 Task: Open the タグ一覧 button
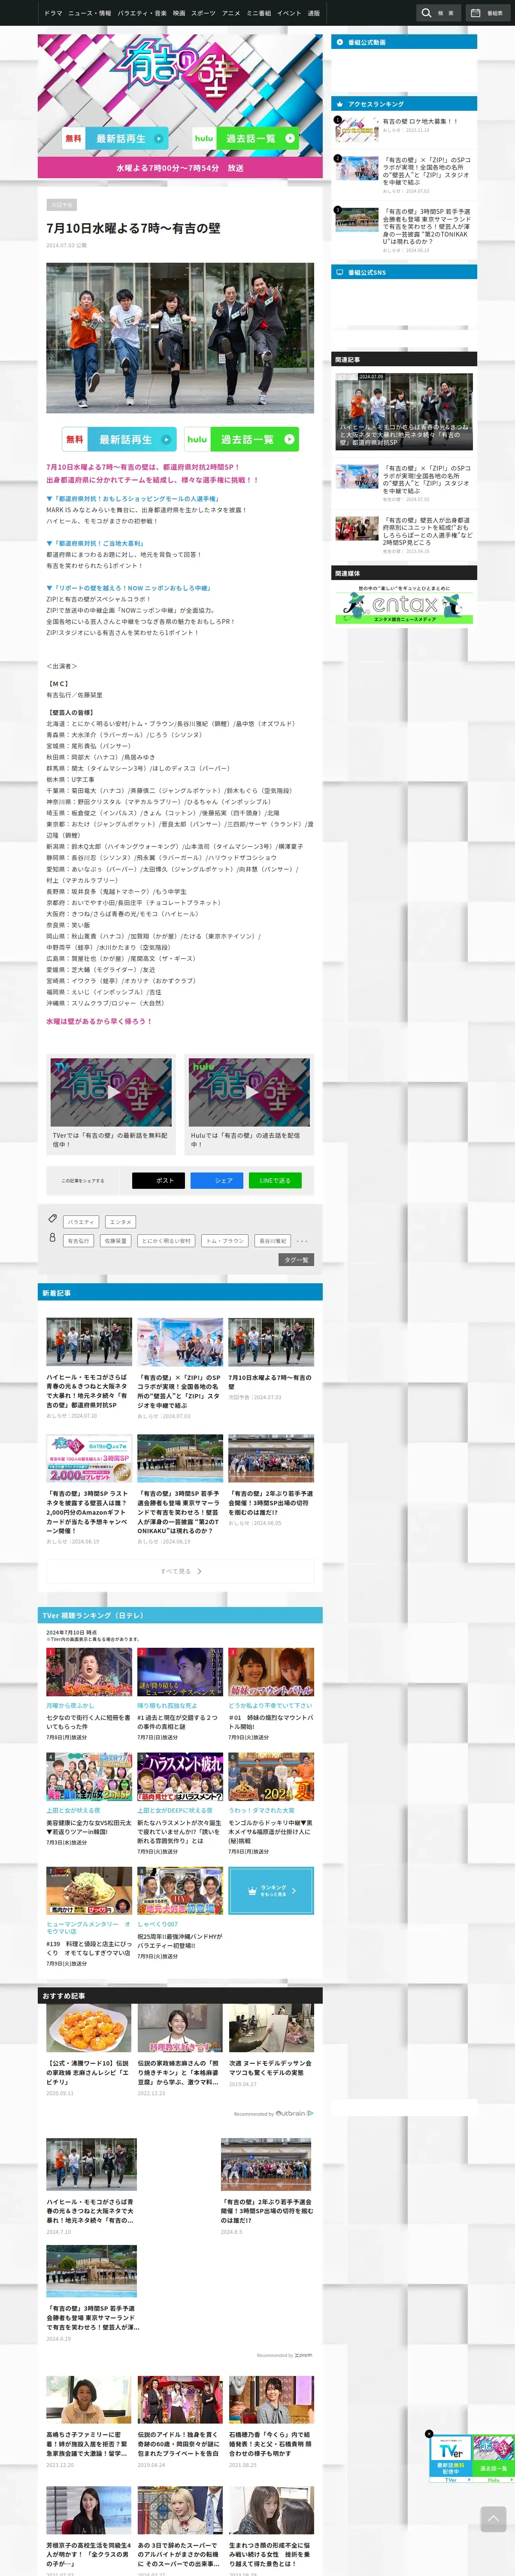[296, 1260]
